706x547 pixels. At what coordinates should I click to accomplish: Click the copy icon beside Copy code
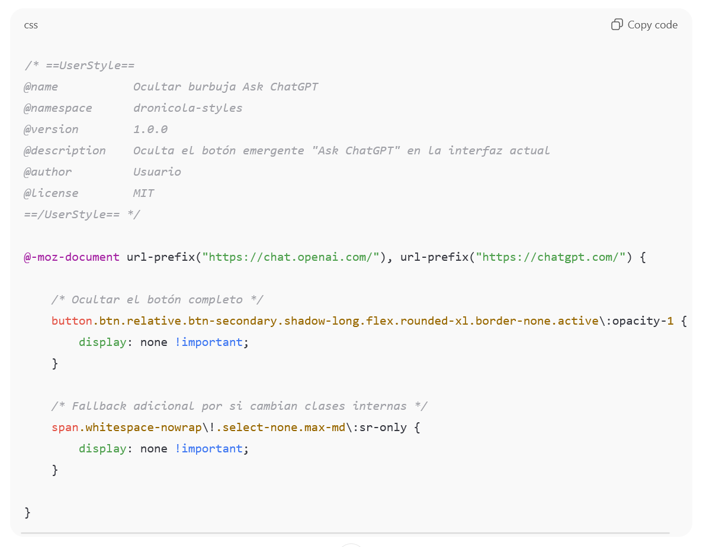[617, 25]
